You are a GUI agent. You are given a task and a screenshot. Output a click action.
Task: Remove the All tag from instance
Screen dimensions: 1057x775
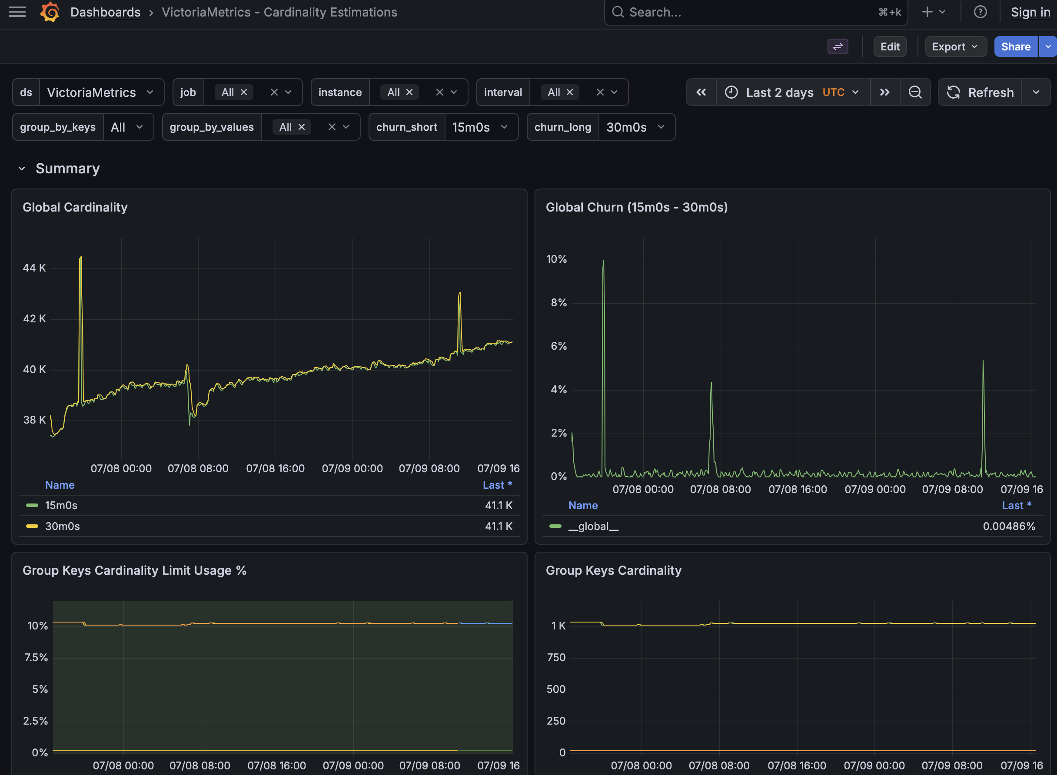(x=409, y=93)
